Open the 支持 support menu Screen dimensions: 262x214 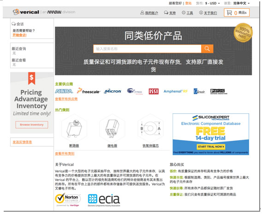coord(170,13)
